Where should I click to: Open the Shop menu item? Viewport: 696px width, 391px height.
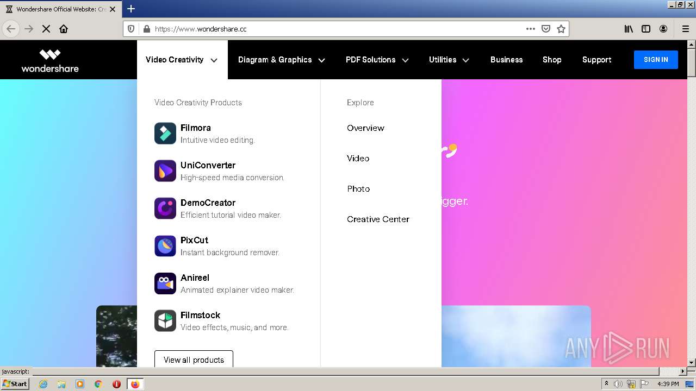(552, 60)
